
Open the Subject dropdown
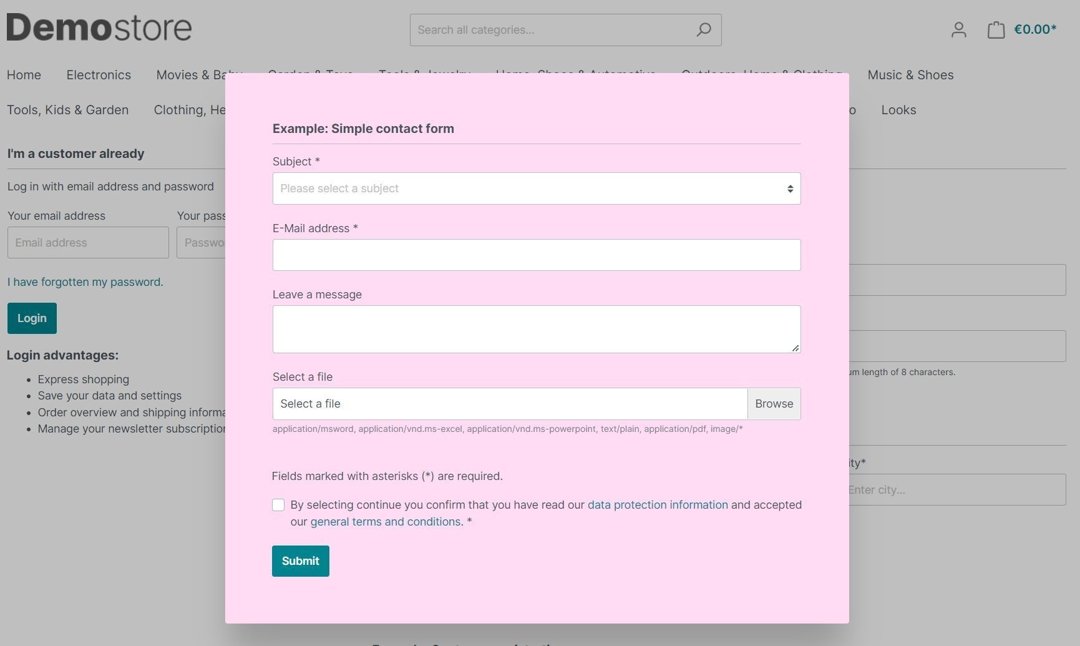tap(530, 188)
